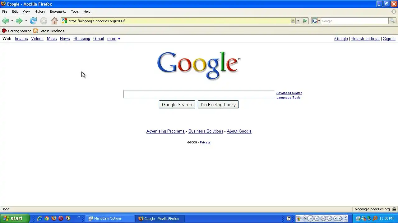398x223 pixels.
Task: Click the green Forward arrow
Action: coord(19,21)
